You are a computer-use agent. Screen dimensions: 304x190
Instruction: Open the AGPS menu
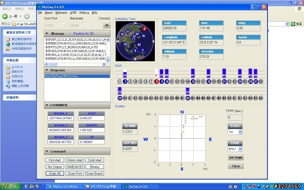[x=73, y=13]
